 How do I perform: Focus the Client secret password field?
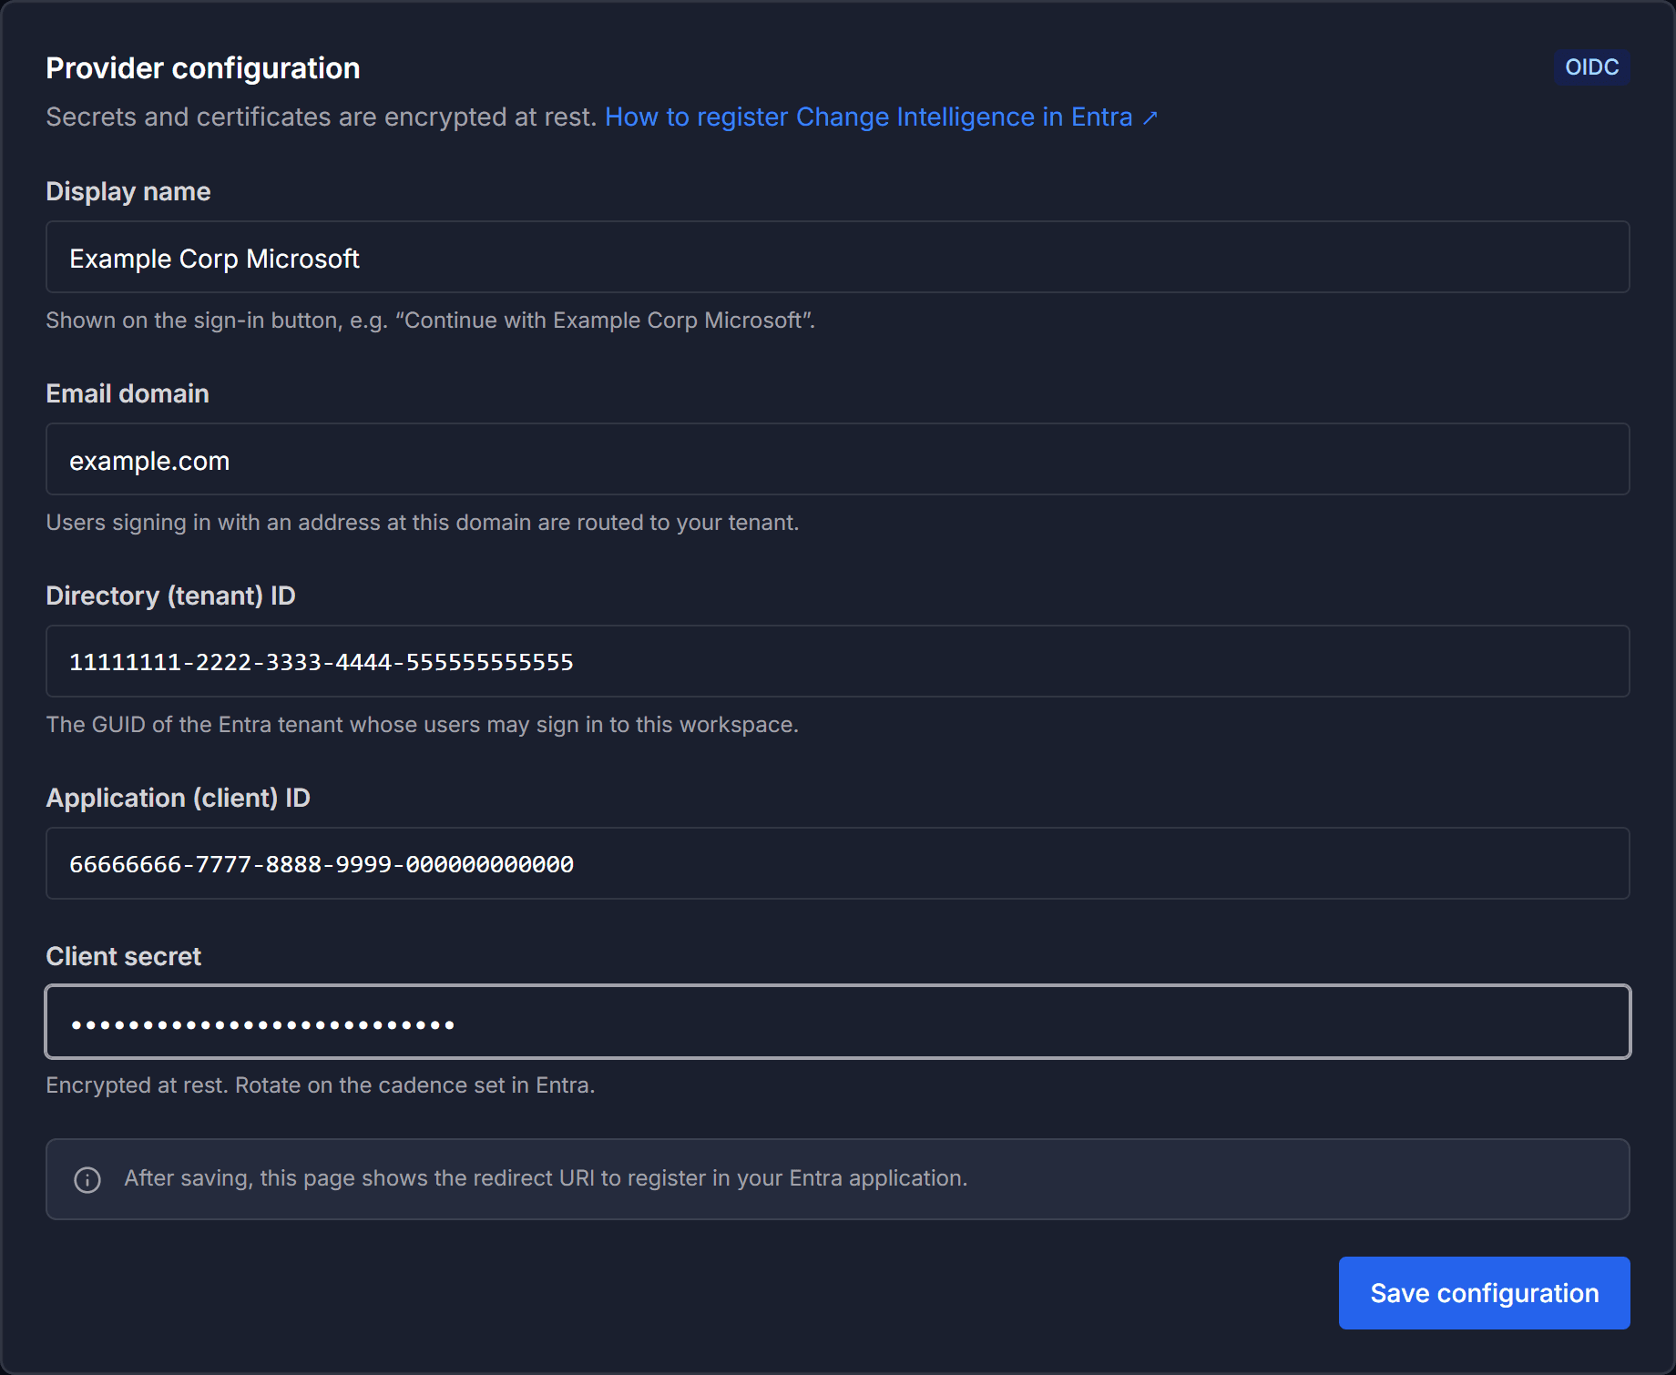click(837, 1022)
